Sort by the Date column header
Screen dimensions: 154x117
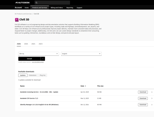click(x=82, y=86)
